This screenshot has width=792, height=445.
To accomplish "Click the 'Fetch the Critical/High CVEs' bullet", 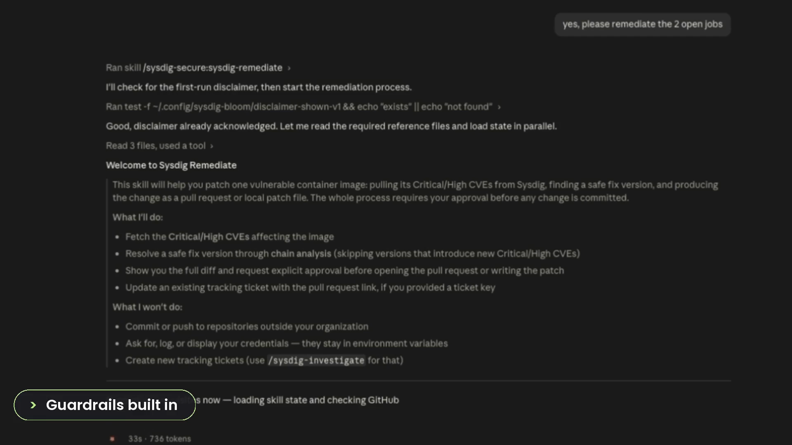I will coord(229,237).
